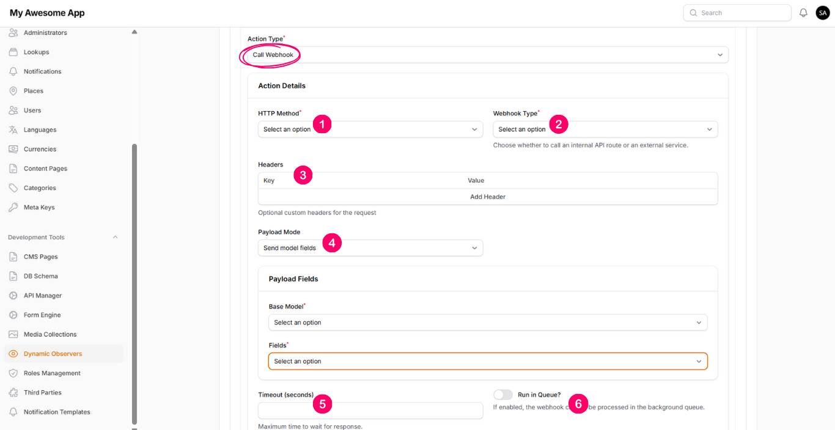Click the Lookups sidebar icon
The width and height of the screenshot is (835, 430).
tap(13, 52)
